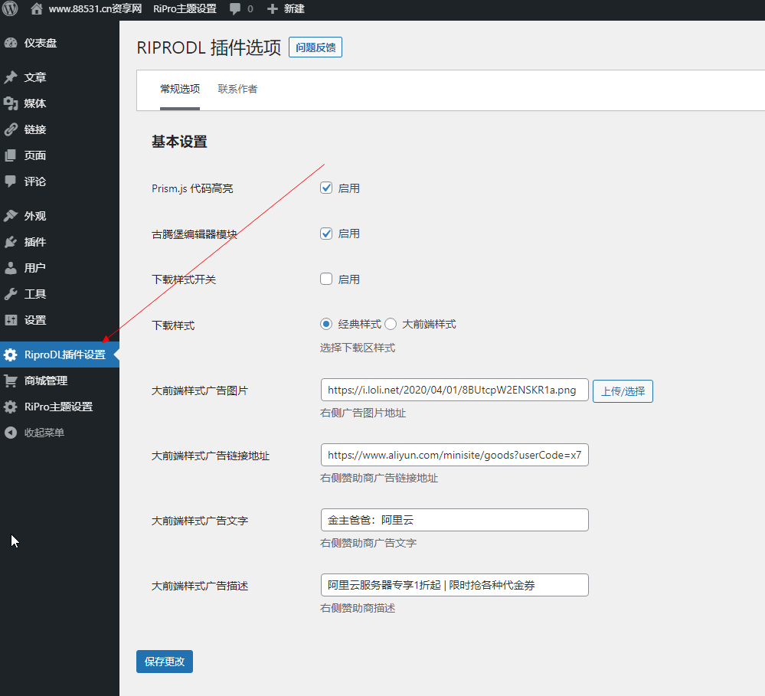
Task: Click the RiproDL插件设置 gear icon
Action: [11, 355]
